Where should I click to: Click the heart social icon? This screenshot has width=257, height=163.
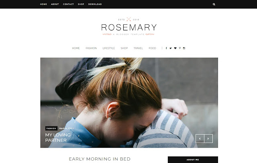(175, 48)
